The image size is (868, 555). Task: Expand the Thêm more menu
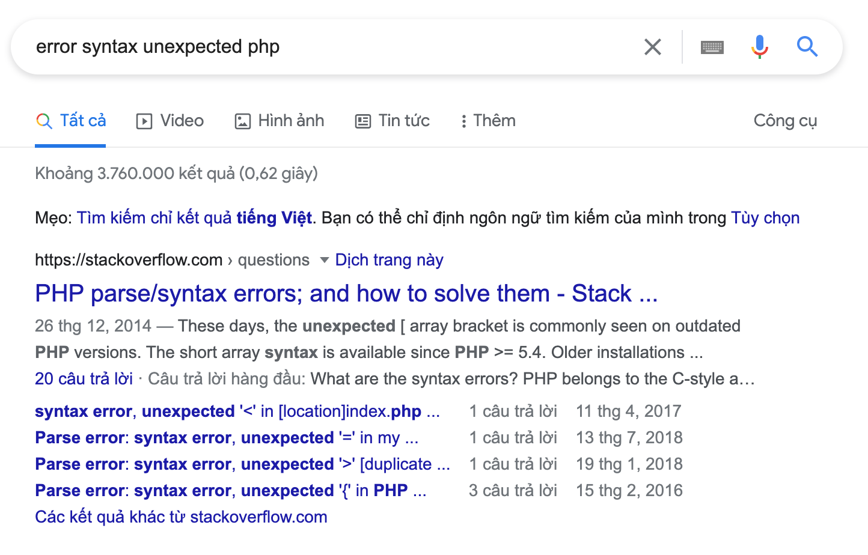click(488, 121)
